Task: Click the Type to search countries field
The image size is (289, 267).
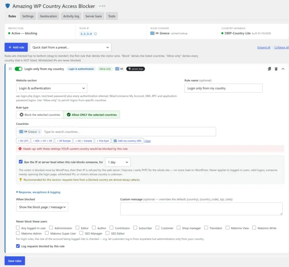Action: pos(129,132)
